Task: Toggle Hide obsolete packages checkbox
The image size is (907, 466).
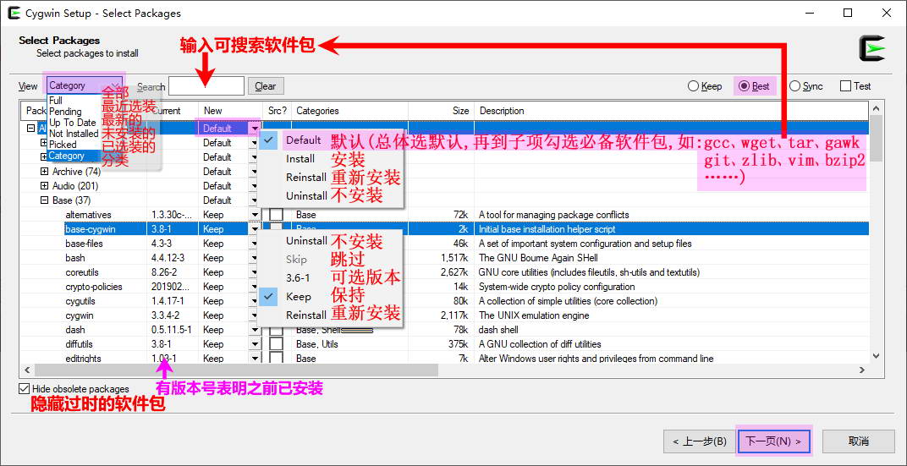Action: pos(24,389)
